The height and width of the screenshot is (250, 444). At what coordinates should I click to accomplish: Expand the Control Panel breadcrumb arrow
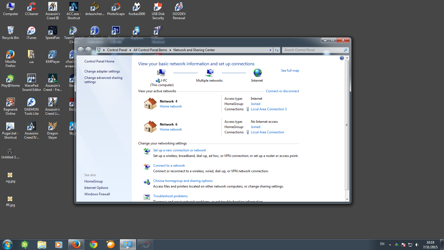[x=130, y=50]
